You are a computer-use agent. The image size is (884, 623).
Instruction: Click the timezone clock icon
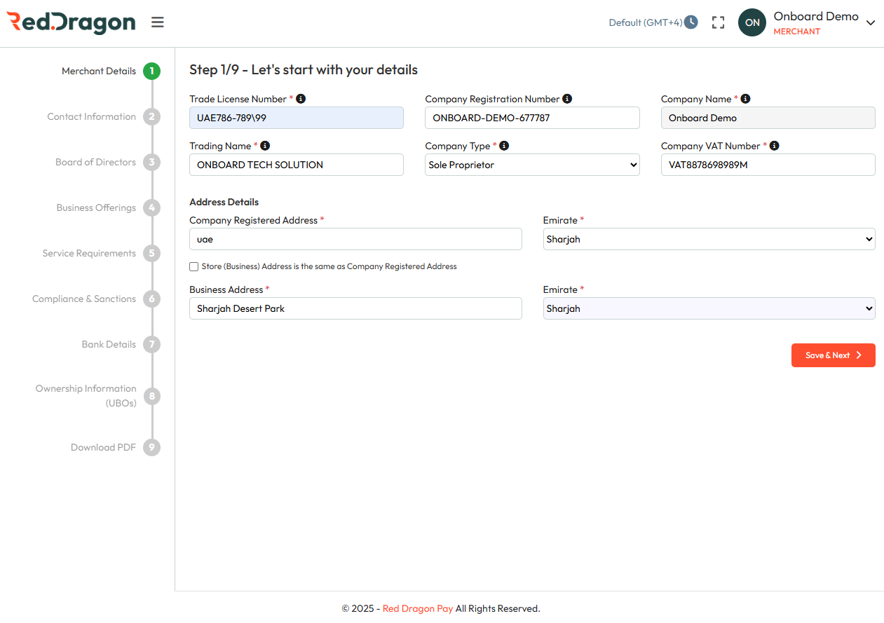(x=691, y=22)
